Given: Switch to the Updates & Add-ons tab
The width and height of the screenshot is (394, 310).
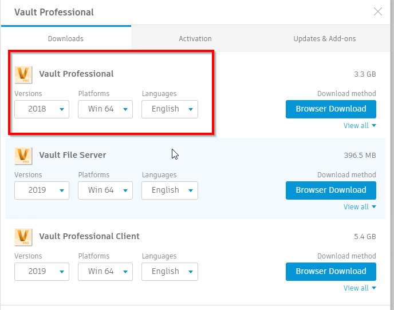Looking at the screenshot, I should (325, 39).
